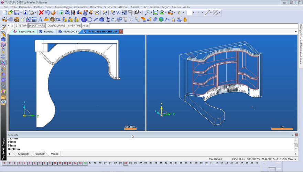
Task: Open the File menu
Action: click(6, 7)
